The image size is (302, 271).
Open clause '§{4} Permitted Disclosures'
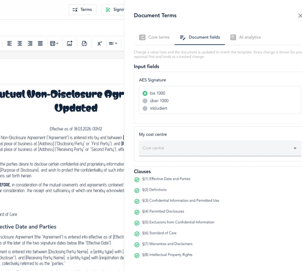[163, 211]
